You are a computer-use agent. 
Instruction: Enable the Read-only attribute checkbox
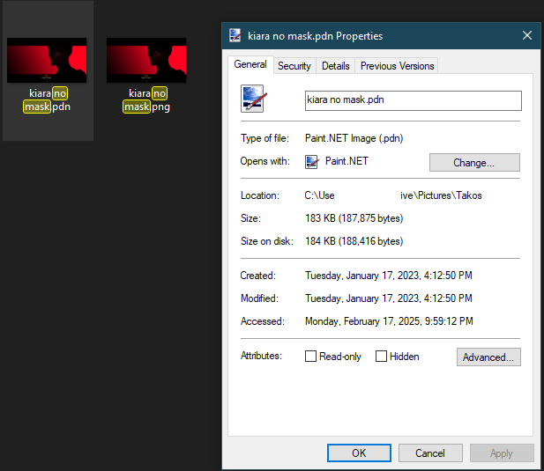310,357
